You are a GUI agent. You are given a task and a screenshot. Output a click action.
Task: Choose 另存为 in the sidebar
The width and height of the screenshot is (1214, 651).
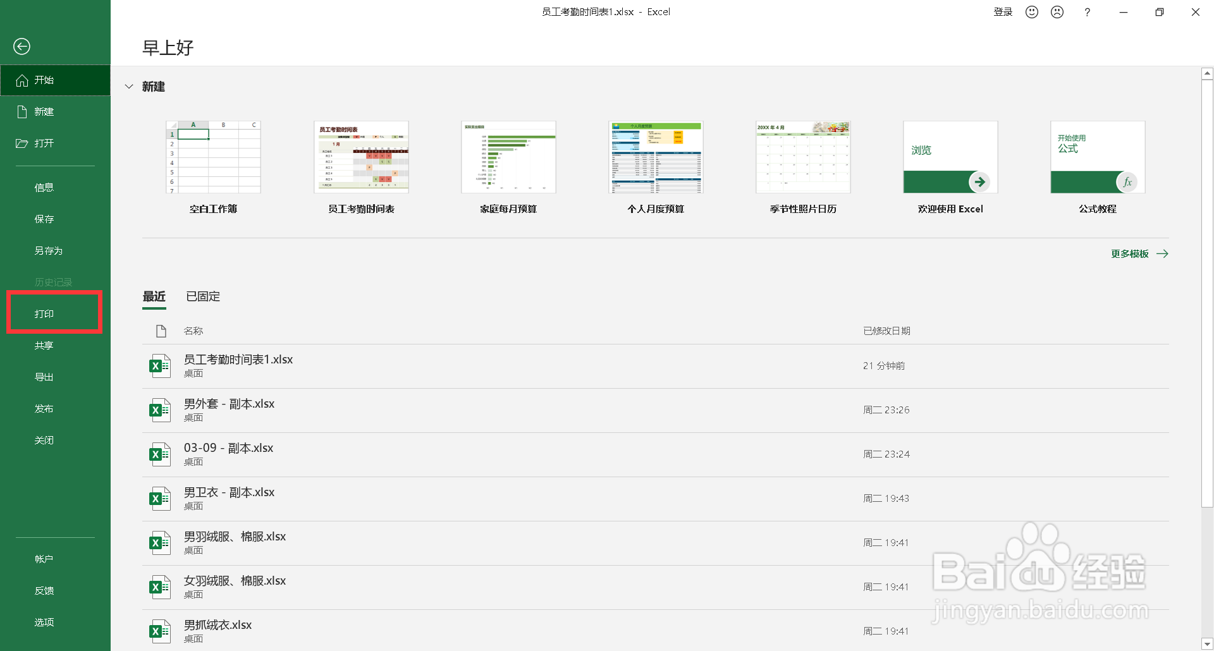click(x=55, y=251)
